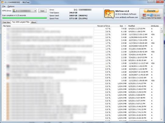The height and width of the screenshot is (123, 165).
Task: Sort by the Modified column header
Action: pos(131,26)
